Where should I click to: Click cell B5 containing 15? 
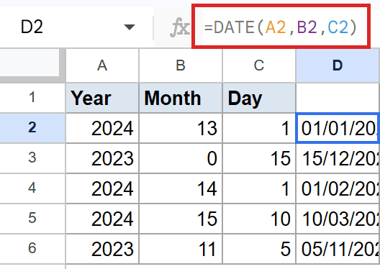pos(181,219)
